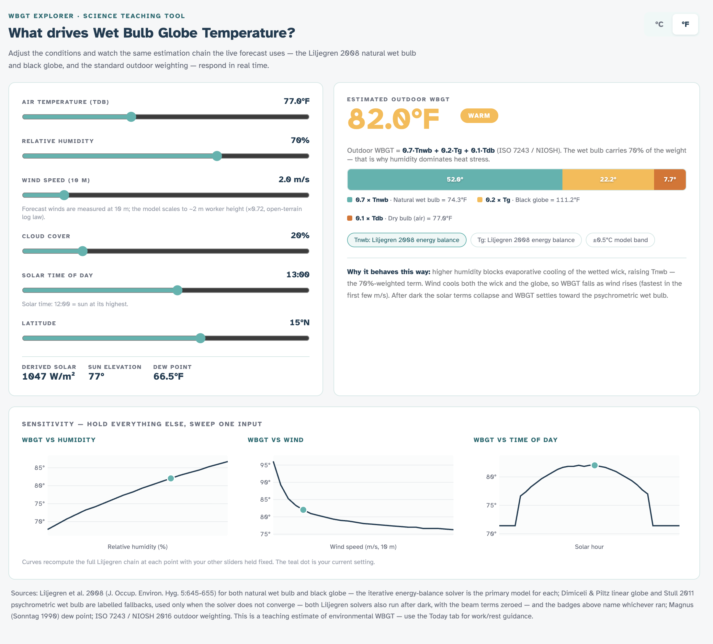
Task: Click the WBGT VS WIND chart title
Action: click(276, 440)
